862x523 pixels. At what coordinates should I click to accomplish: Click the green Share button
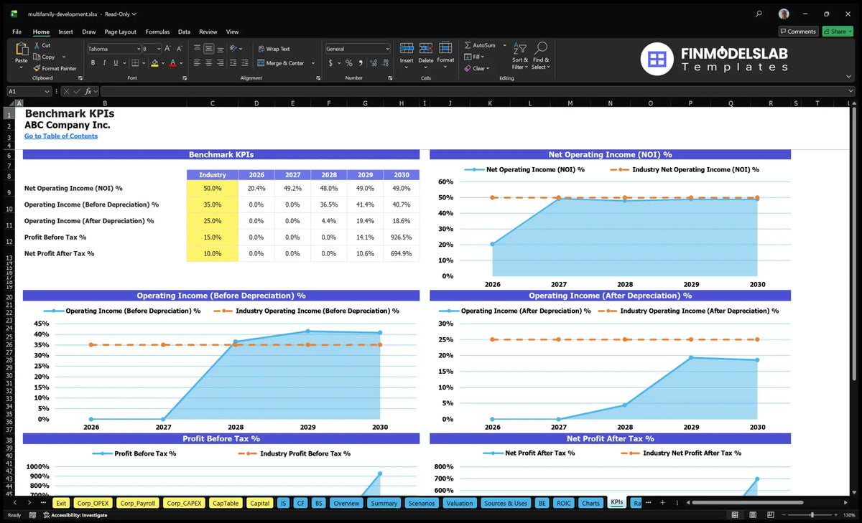pyautogui.click(x=837, y=32)
